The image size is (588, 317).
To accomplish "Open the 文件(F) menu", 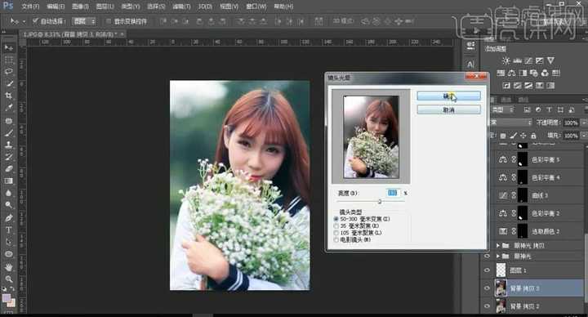I will [x=30, y=7].
